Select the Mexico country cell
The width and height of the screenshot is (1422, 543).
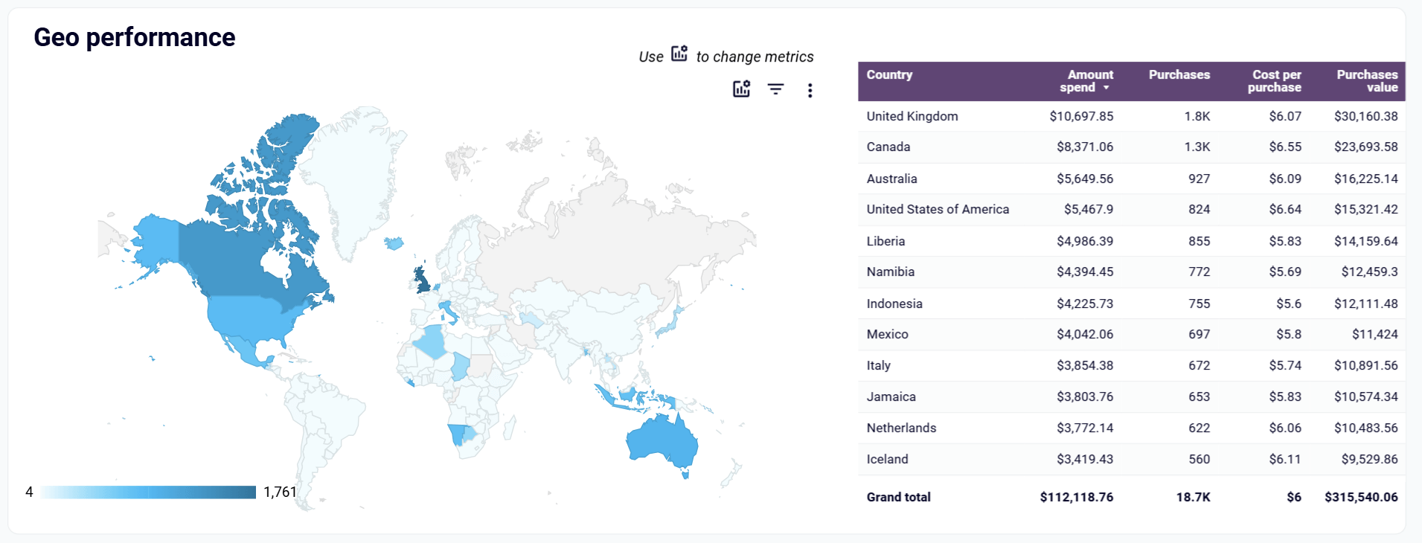pyautogui.click(x=887, y=334)
